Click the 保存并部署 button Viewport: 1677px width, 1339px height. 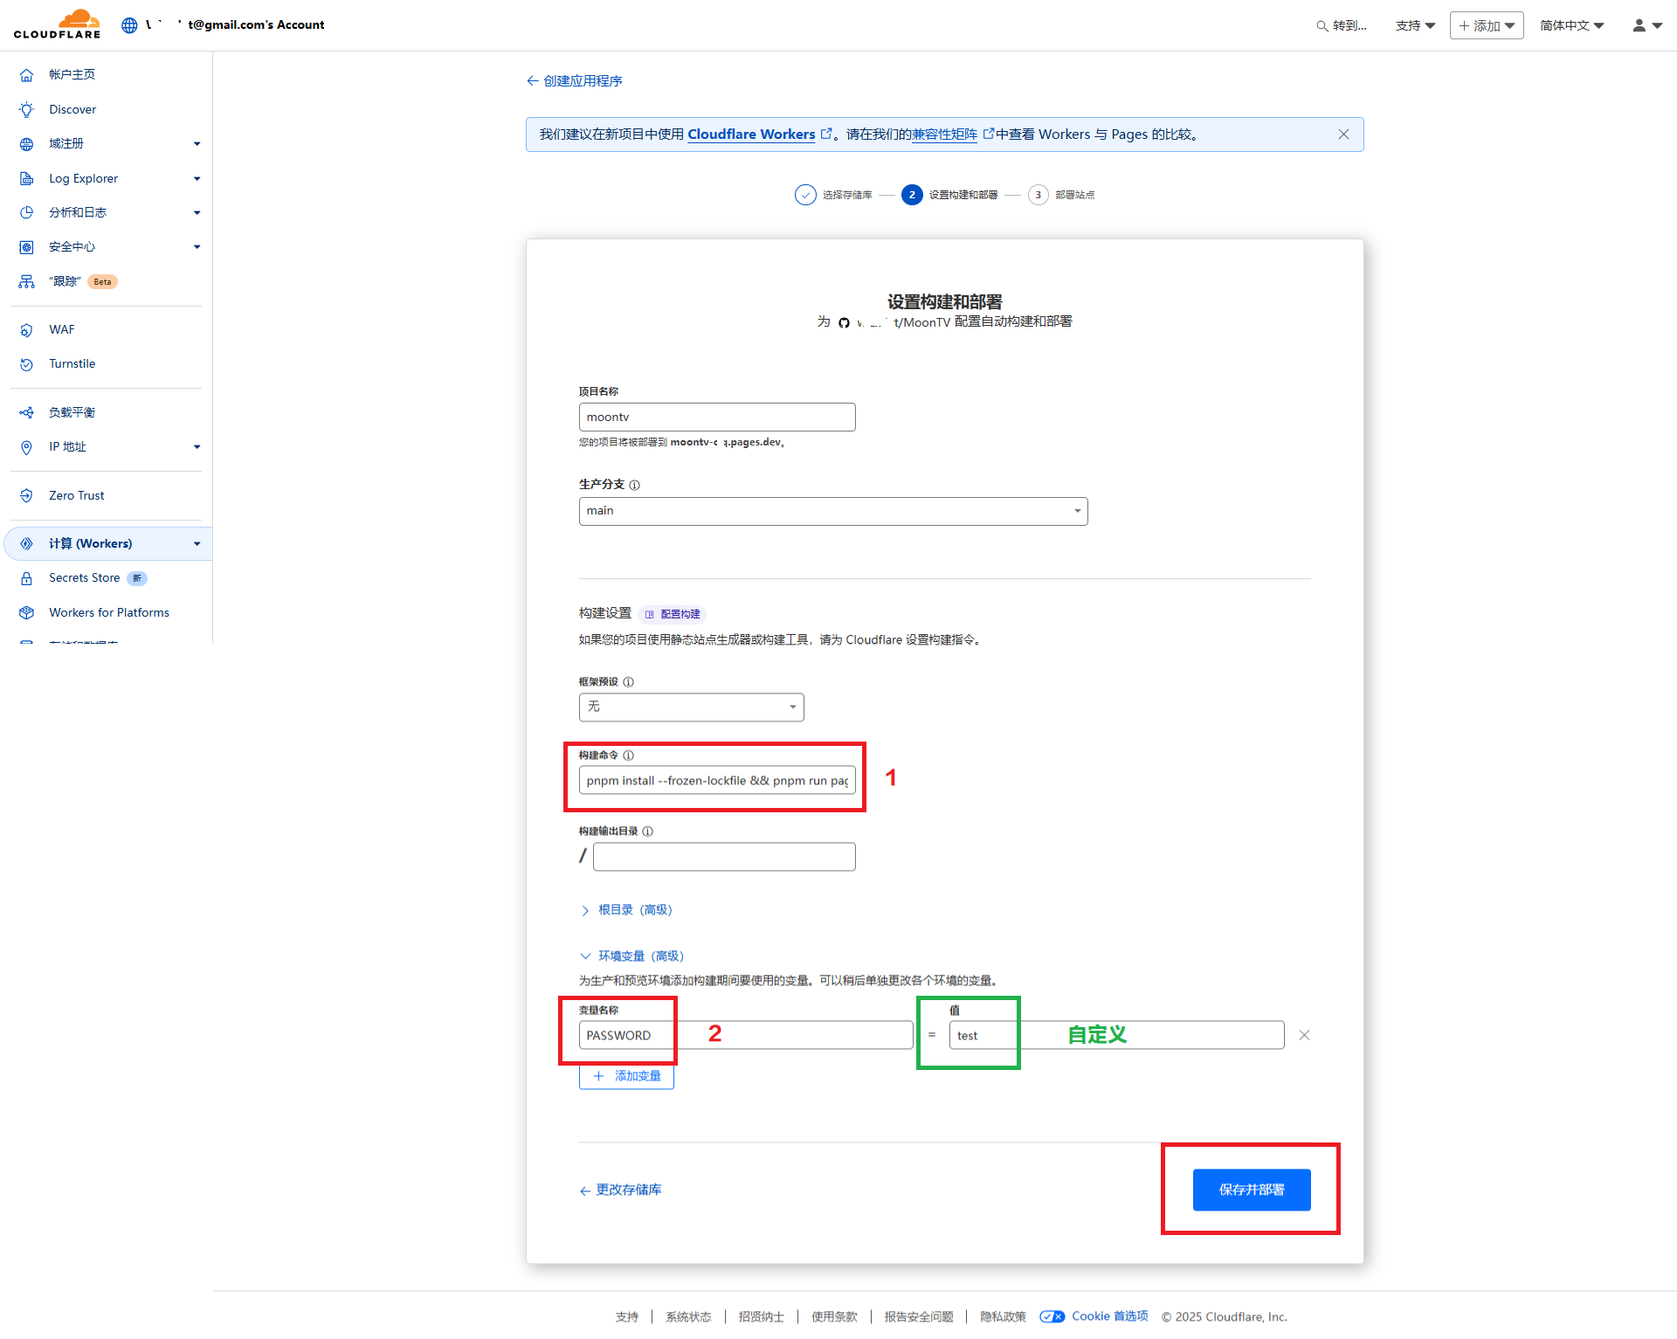click(x=1251, y=1190)
